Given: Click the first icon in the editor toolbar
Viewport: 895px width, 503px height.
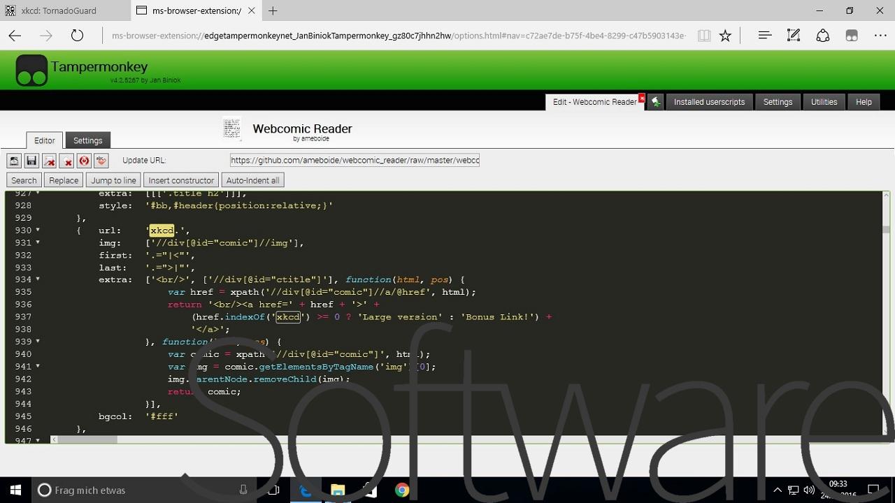Looking at the screenshot, I should coord(14,161).
